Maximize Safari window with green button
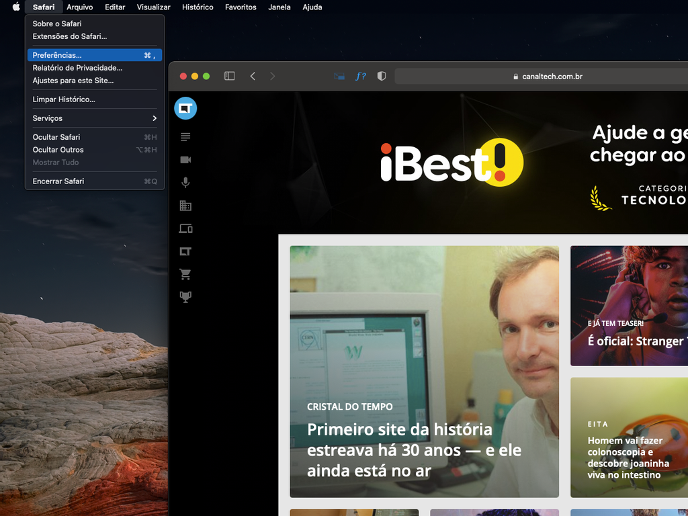Screen dimensions: 688x516 (206, 77)
